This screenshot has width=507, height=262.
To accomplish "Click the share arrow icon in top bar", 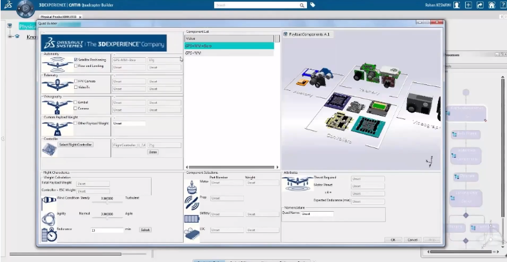I will [480, 5].
